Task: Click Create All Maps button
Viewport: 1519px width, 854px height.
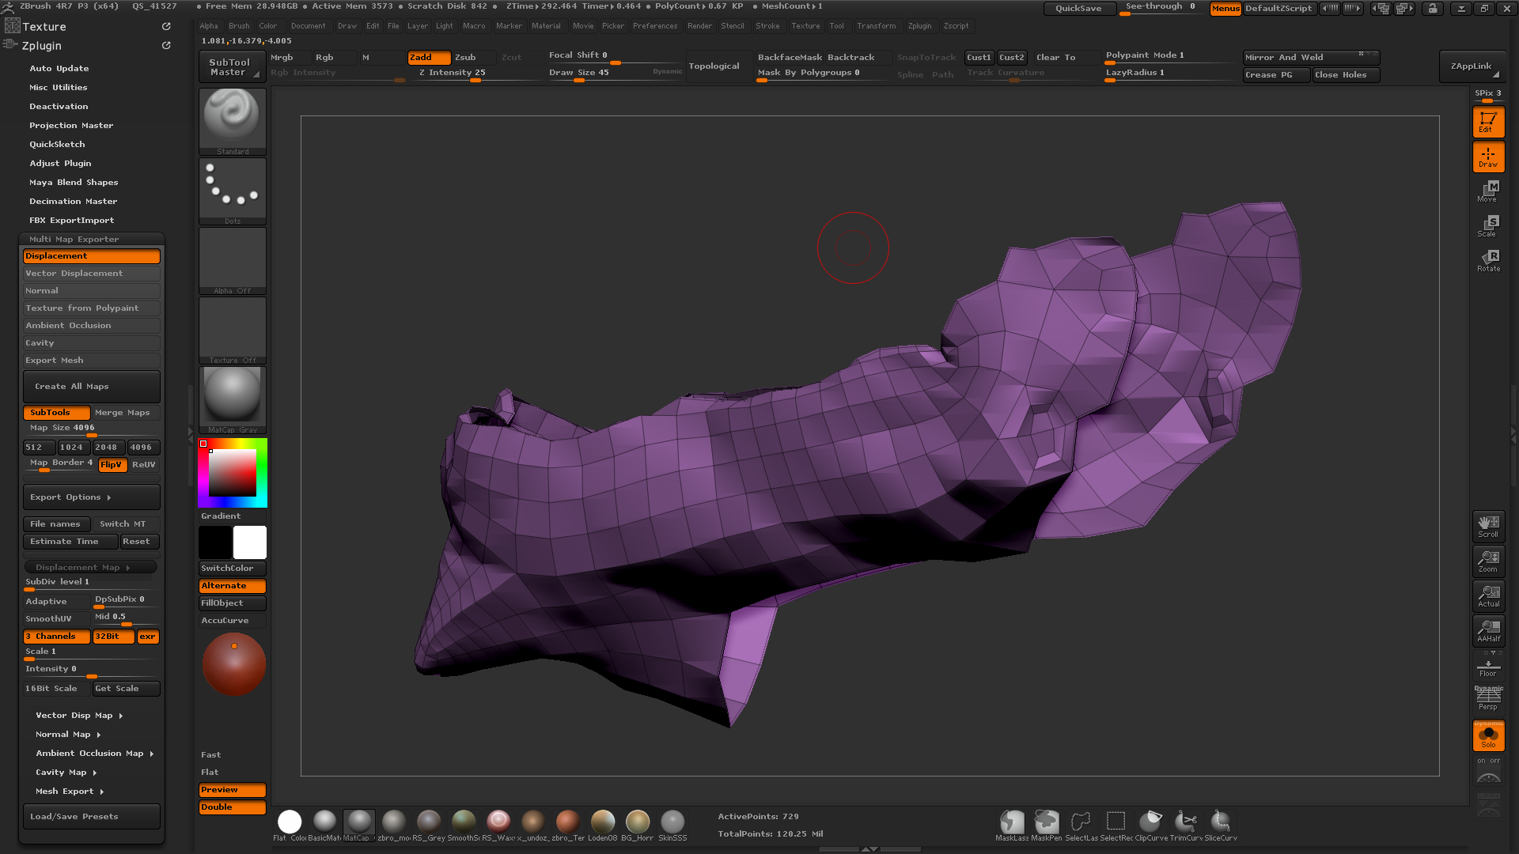Action: (92, 387)
